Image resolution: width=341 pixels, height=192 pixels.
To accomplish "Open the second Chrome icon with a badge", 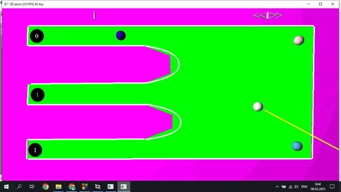I will [x=72, y=187].
